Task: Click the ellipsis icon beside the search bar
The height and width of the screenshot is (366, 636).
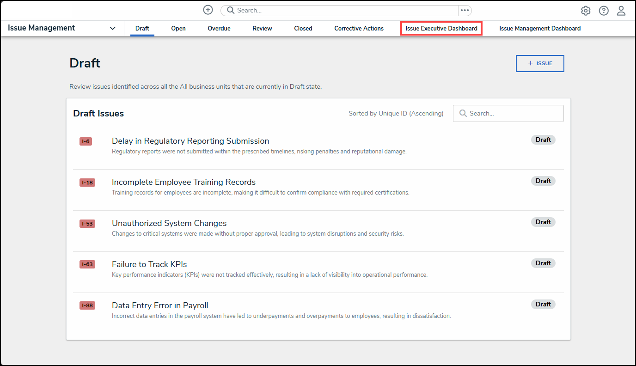Action: [465, 10]
